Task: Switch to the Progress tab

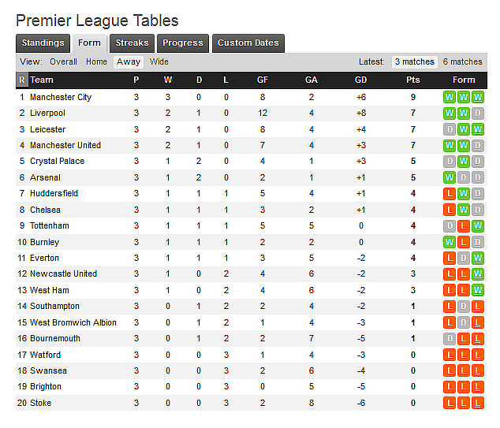Action: point(183,43)
